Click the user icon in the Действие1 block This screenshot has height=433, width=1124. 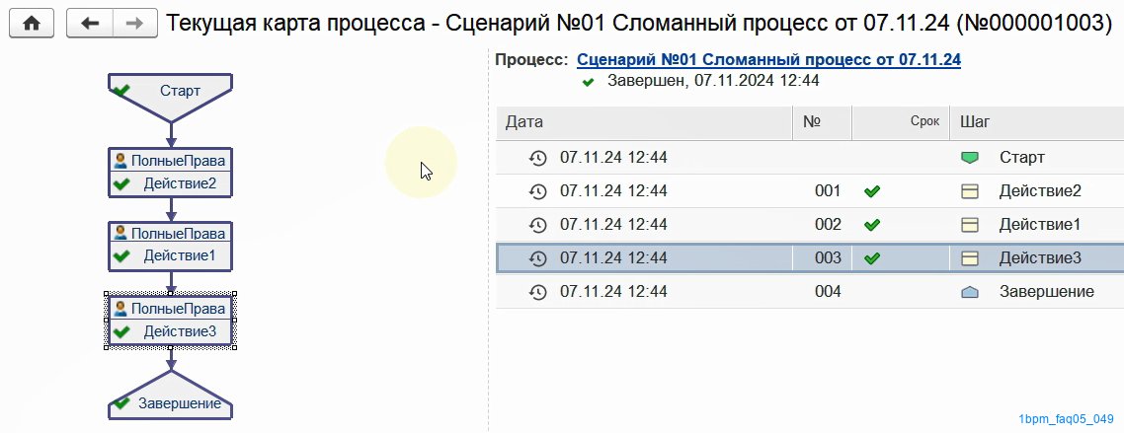click(120, 233)
